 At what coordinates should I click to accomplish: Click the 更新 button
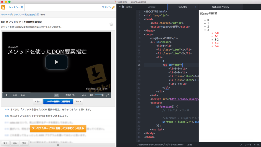[x=24, y=143]
